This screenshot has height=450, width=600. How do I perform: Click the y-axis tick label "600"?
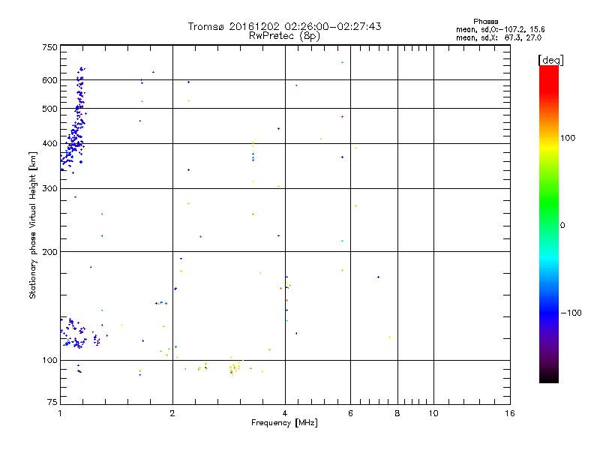[49, 80]
